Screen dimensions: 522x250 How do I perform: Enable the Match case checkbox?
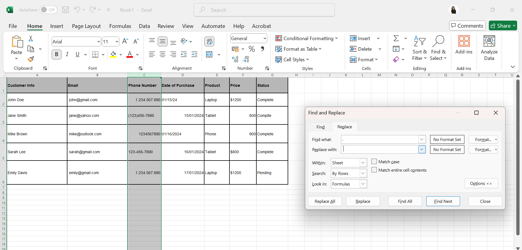374,162
